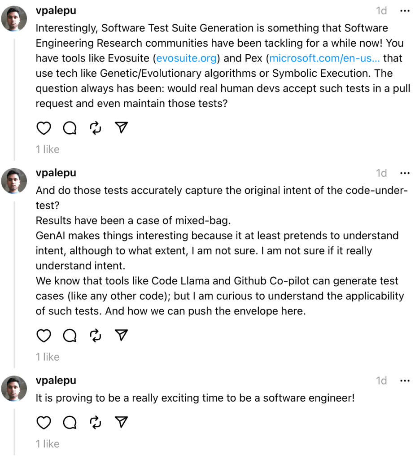
Task: Like the post about GenAI understanding intent
Action: tap(44, 336)
